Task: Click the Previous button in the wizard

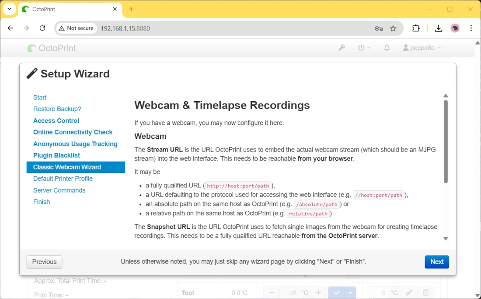Action: 45,262
